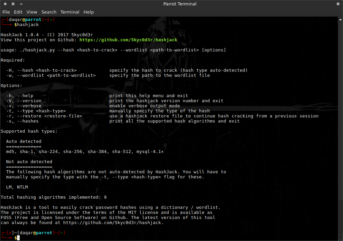This screenshot has width=343, height=241.
Task: Click the '-w, --wordlist <path-to-wordlist>' option
Action: 51,75
